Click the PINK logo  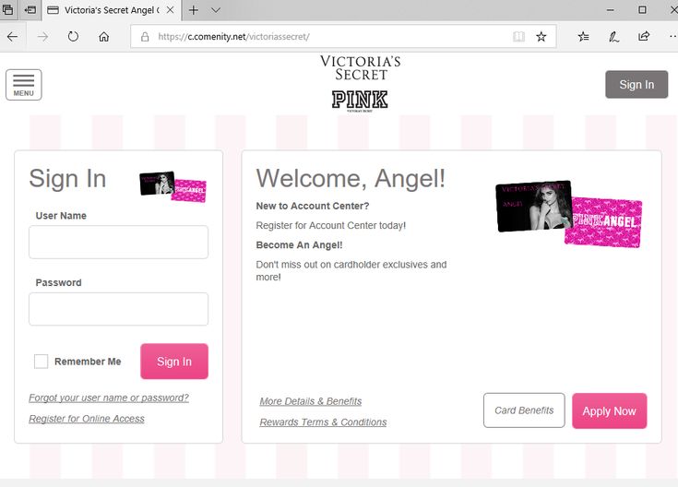tap(360, 100)
